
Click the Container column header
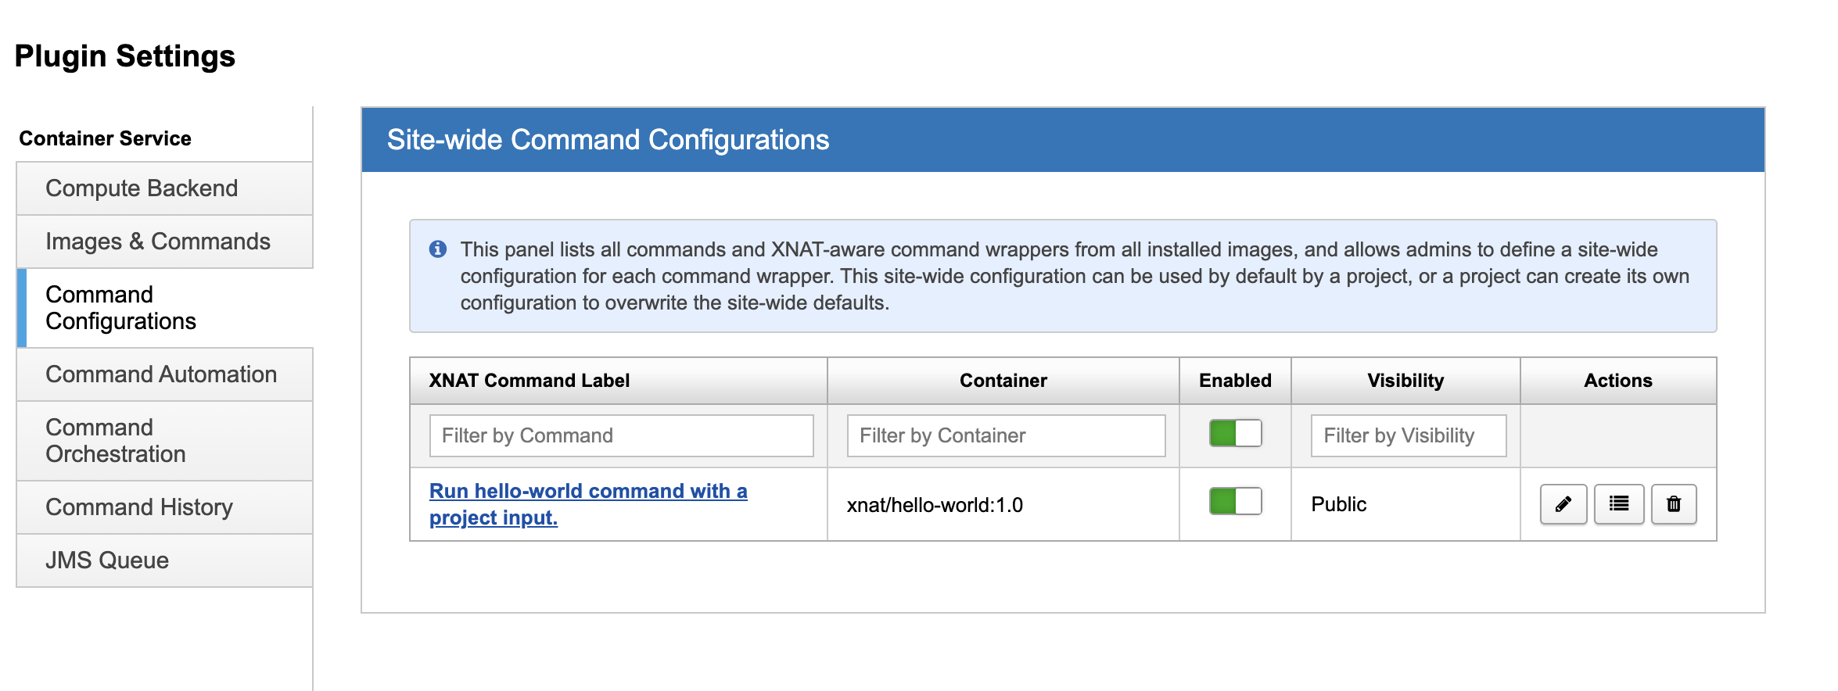click(1003, 381)
